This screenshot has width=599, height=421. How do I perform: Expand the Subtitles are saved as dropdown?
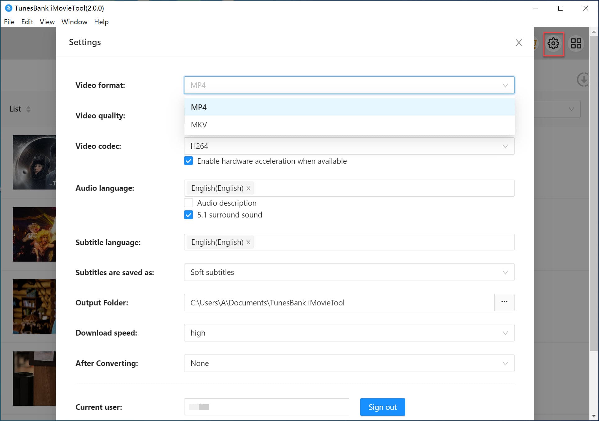[x=505, y=272]
